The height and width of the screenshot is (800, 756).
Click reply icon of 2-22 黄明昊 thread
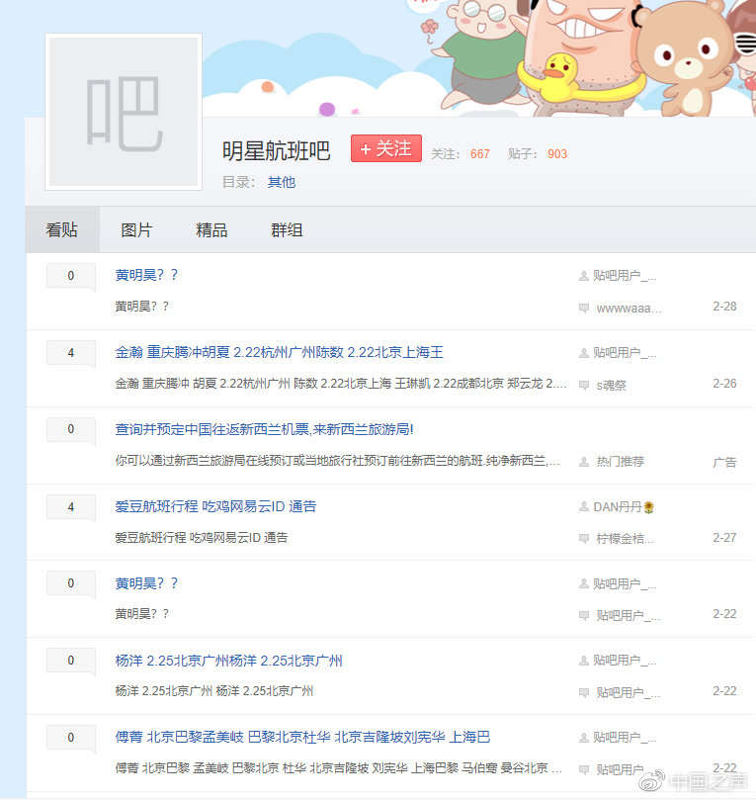click(x=584, y=616)
